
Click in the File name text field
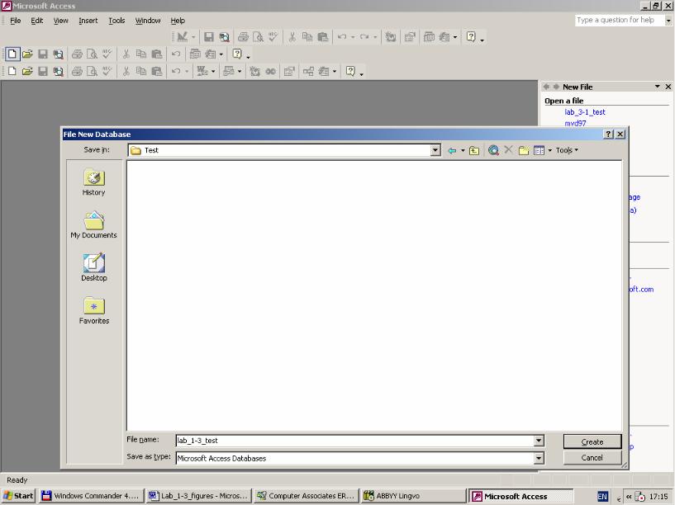point(355,441)
